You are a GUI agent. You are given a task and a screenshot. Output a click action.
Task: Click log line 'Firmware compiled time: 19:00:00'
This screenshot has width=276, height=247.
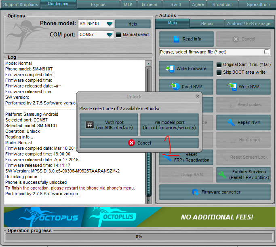click(38, 154)
